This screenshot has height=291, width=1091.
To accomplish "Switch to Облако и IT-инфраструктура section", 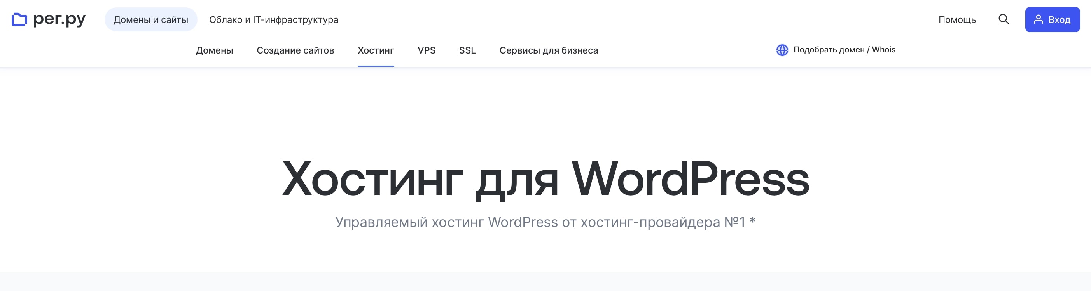I will click(x=274, y=20).
